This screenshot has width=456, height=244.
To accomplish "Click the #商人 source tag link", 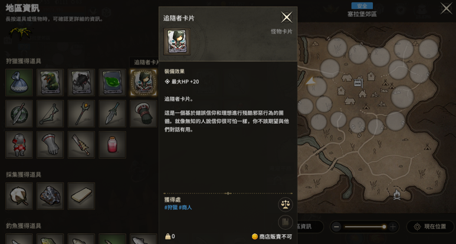I will (185, 207).
